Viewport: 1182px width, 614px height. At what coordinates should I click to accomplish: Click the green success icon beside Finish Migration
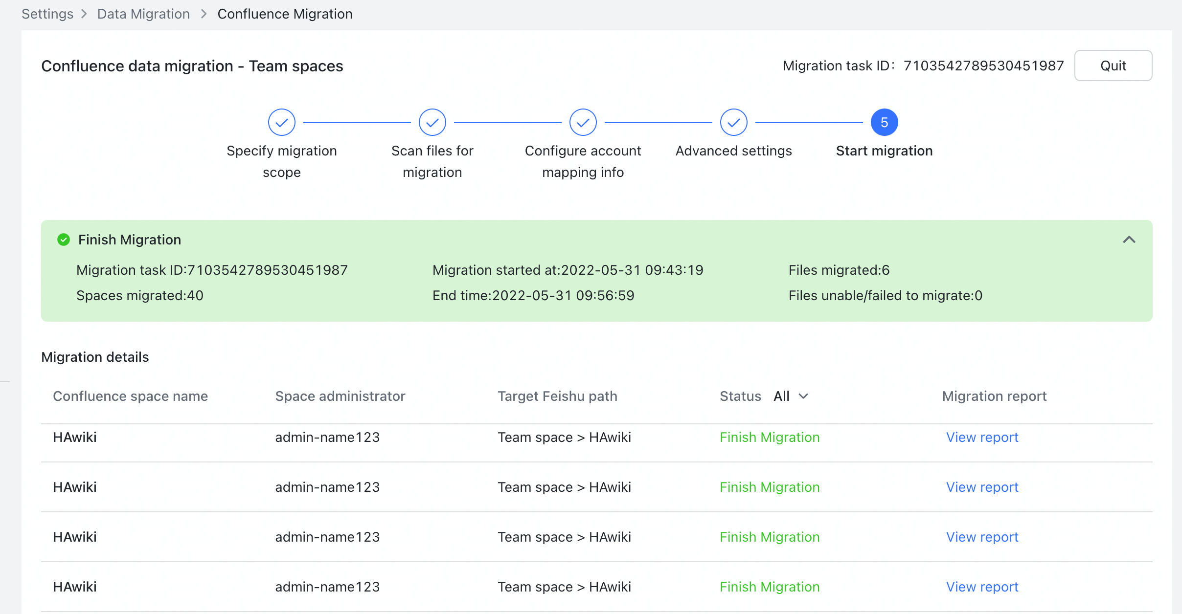[63, 240]
